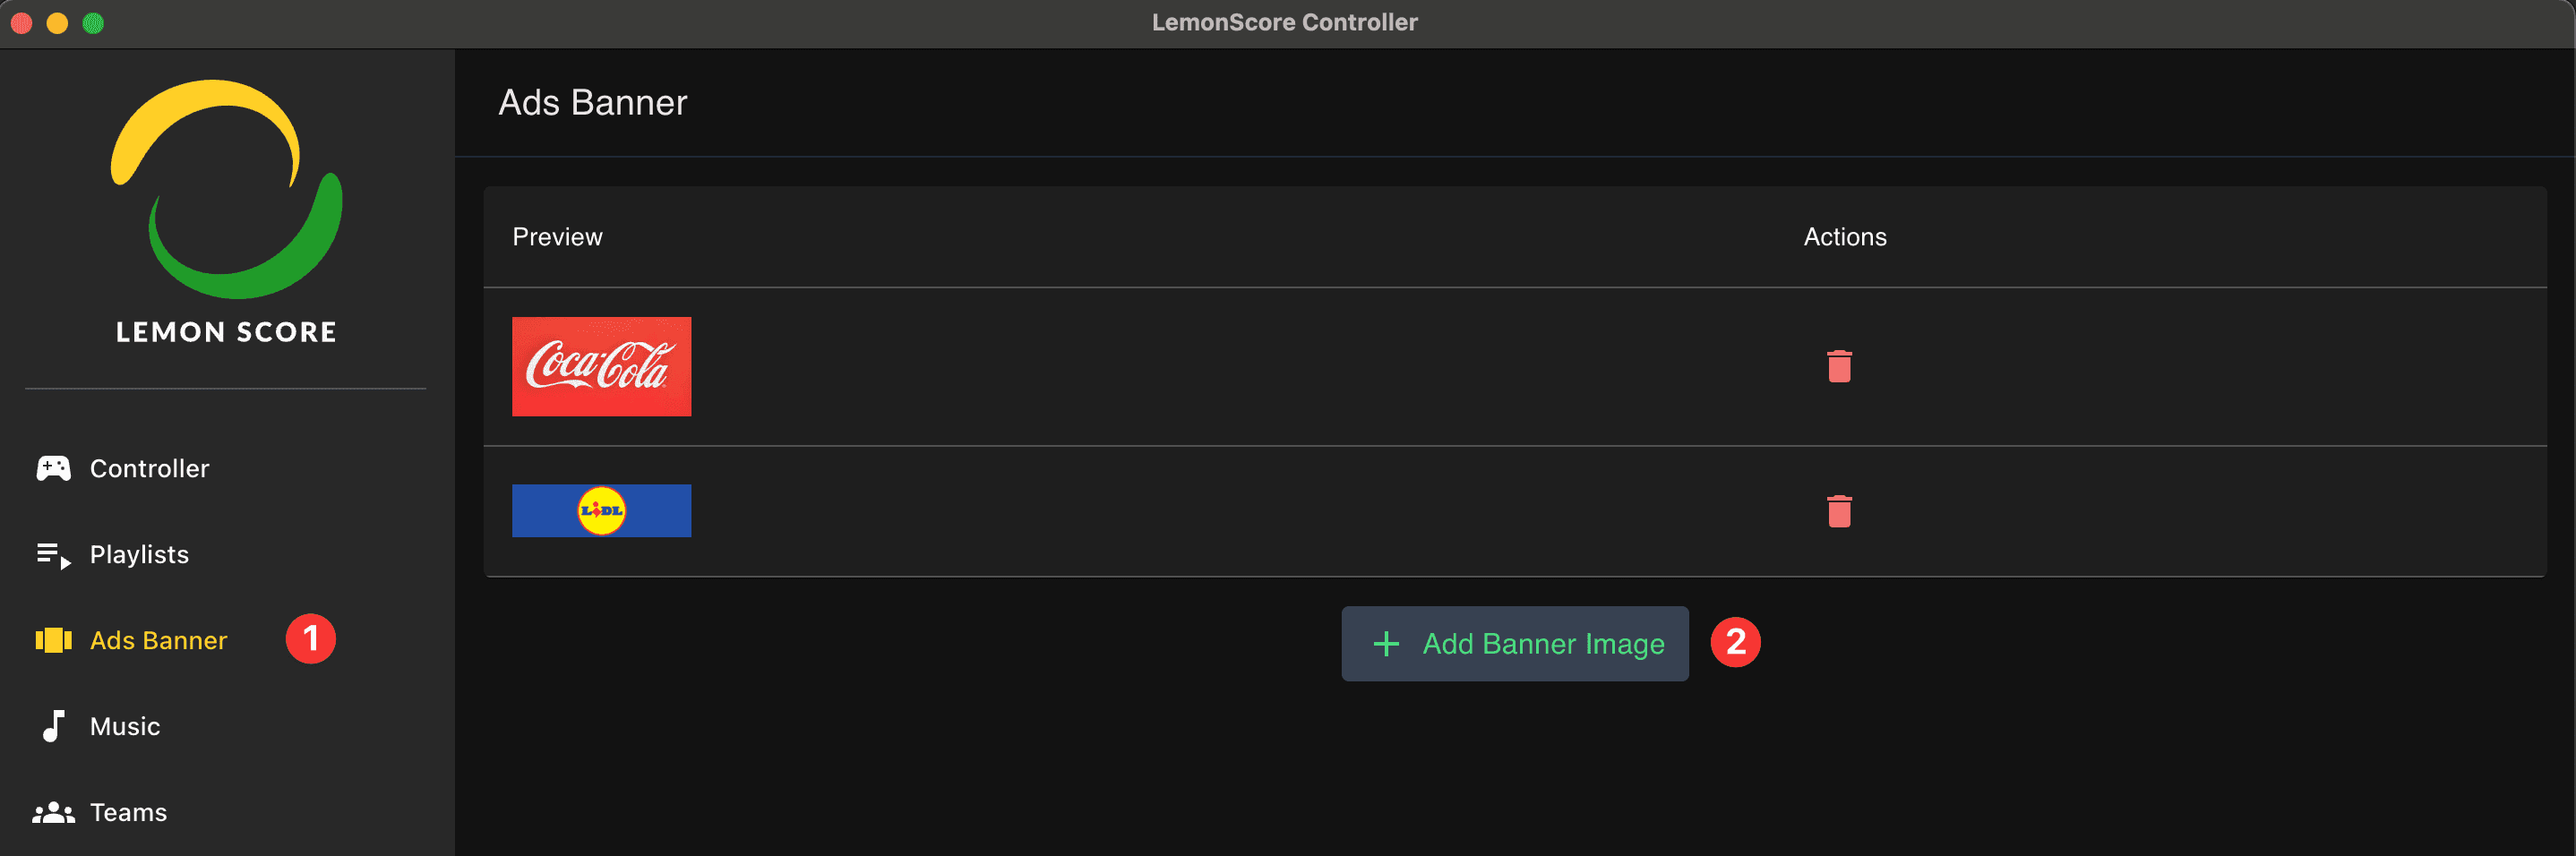Select the Controller gamepad icon
This screenshot has height=856, width=2576.
[53, 467]
